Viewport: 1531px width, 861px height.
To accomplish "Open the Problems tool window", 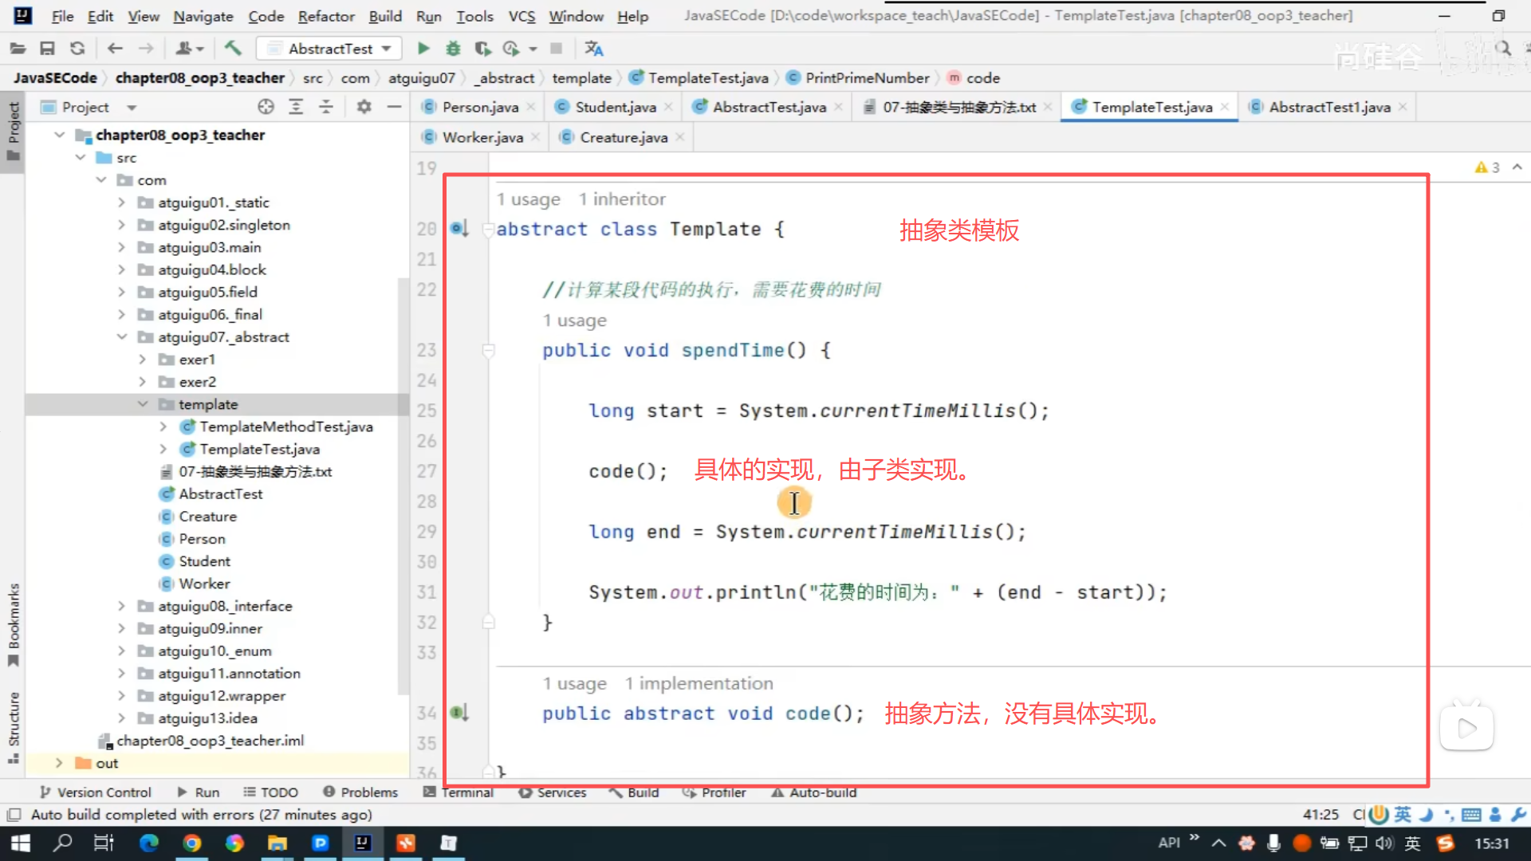I will [x=360, y=792].
